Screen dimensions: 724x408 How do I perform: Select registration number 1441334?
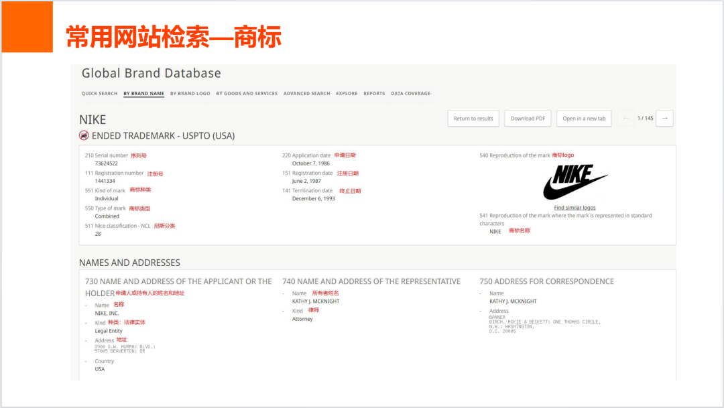pos(105,181)
